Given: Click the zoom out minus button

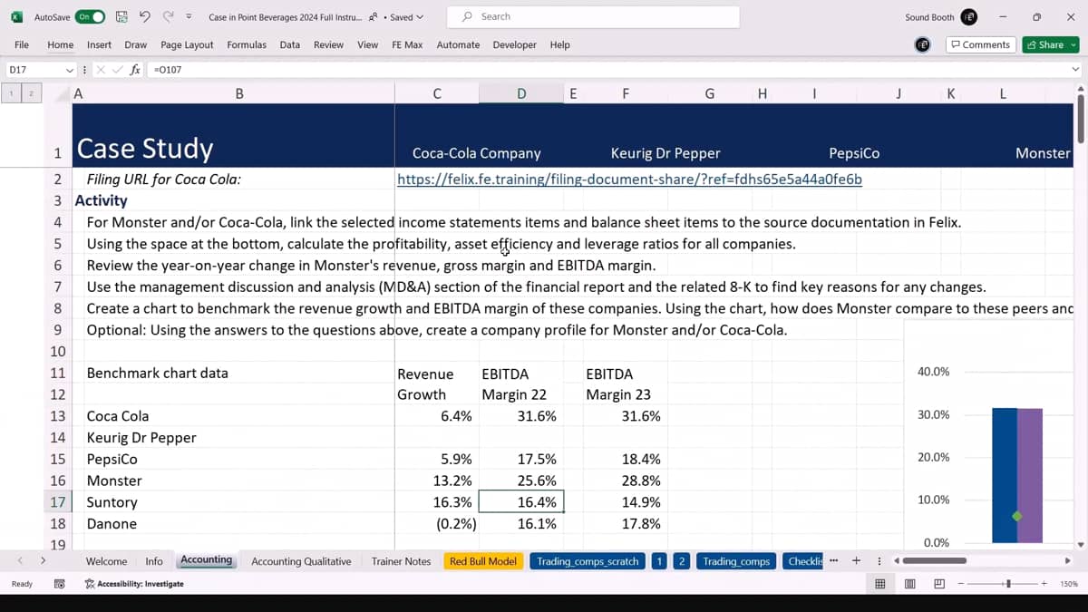Looking at the screenshot, I should pos(961,584).
